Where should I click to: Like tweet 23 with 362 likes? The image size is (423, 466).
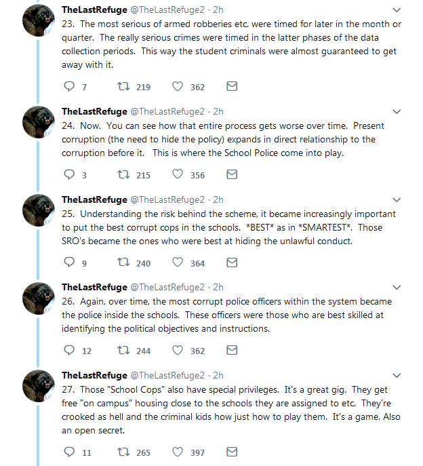tap(178, 87)
